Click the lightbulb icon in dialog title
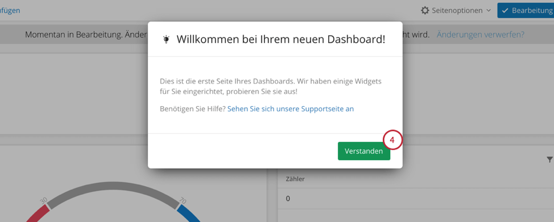This screenshot has height=222, width=554. [x=166, y=40]
